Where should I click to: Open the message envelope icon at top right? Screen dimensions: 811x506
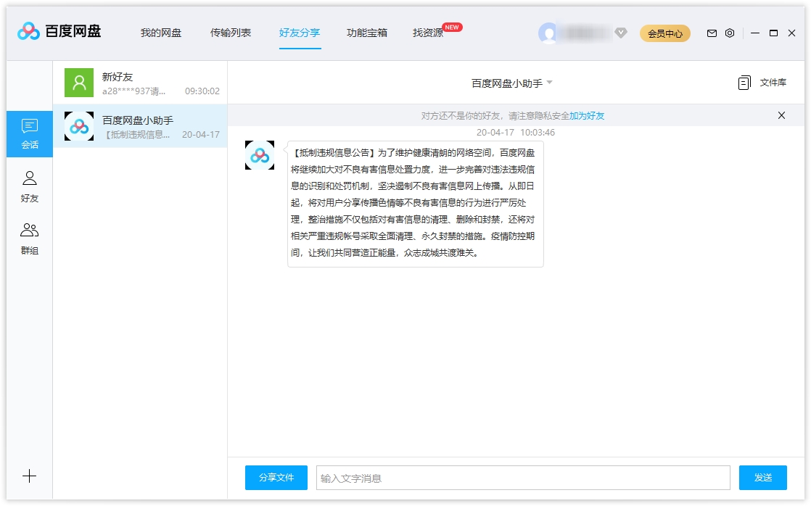pyautogui.click(x=712, y=33)
